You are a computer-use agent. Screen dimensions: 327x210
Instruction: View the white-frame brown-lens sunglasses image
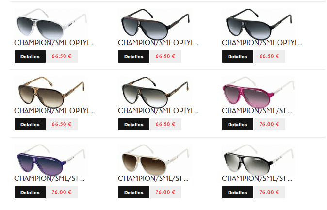pos(155,160)
